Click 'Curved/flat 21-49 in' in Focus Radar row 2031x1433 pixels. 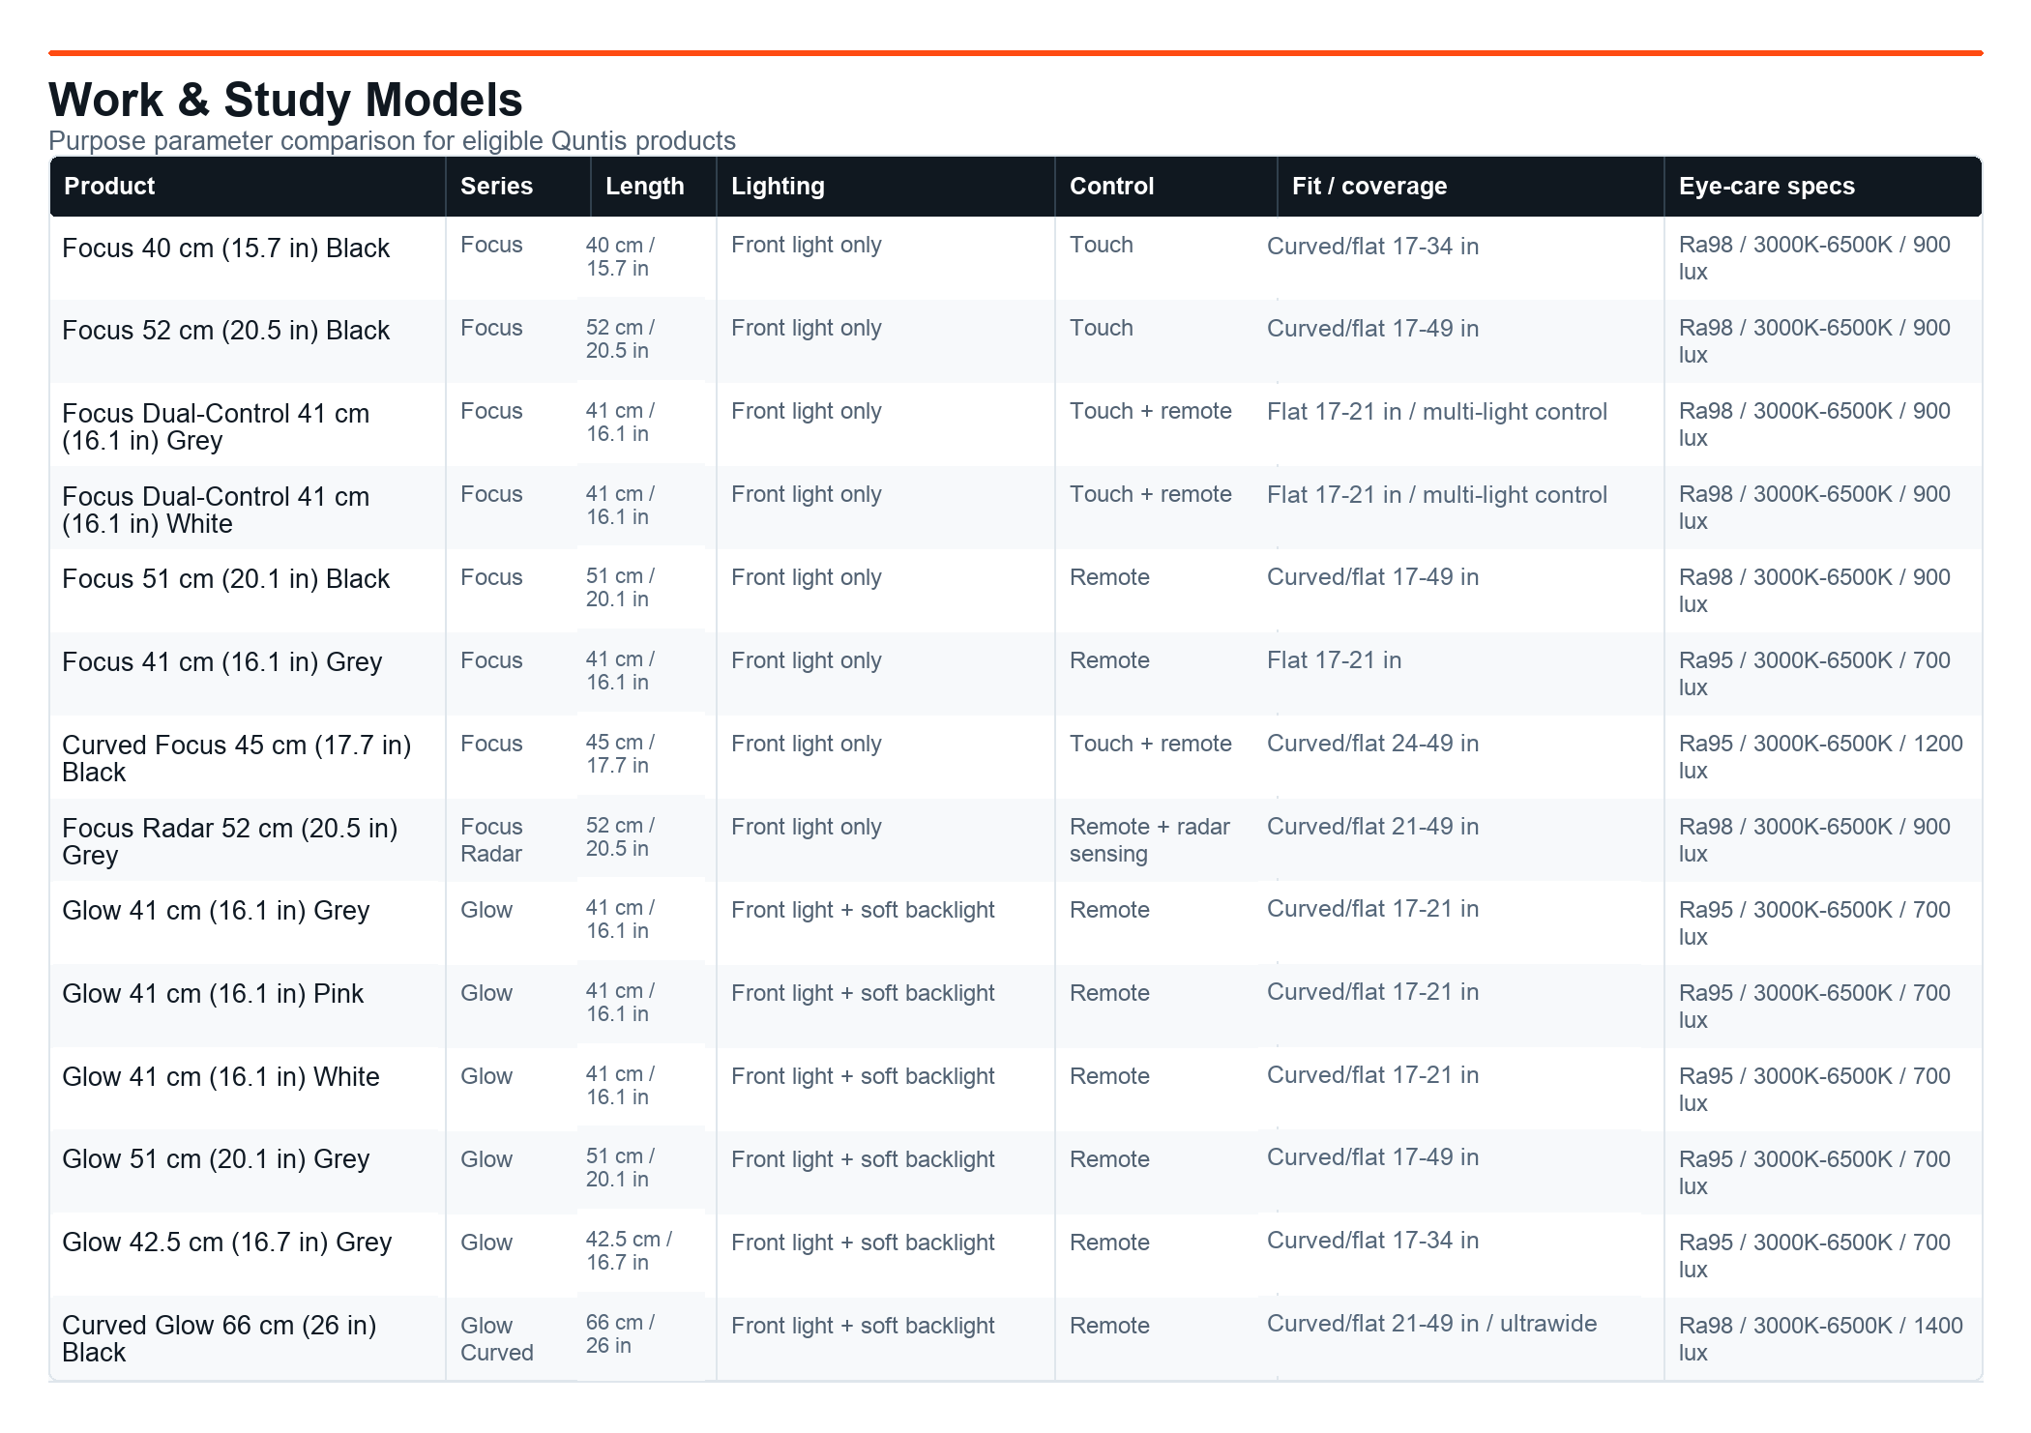coord(1373,827)
